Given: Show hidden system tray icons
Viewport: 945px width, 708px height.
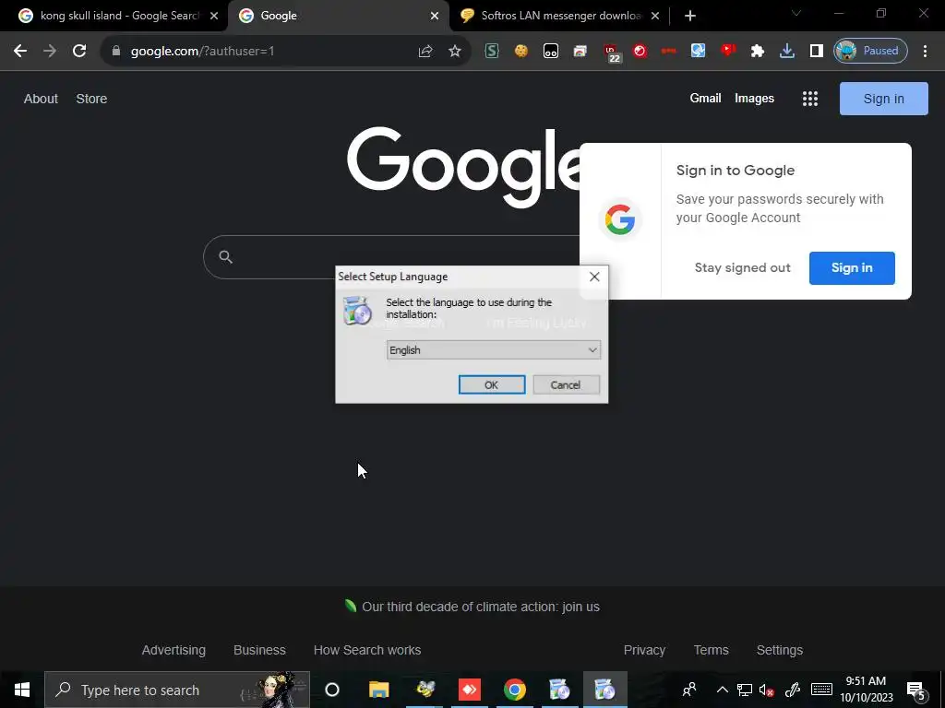Looking at the screenshot, I should coord(722,690).
